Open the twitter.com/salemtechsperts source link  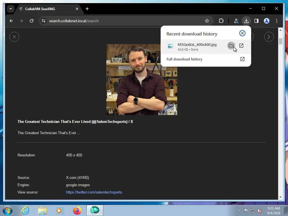[x=94, y=192]
